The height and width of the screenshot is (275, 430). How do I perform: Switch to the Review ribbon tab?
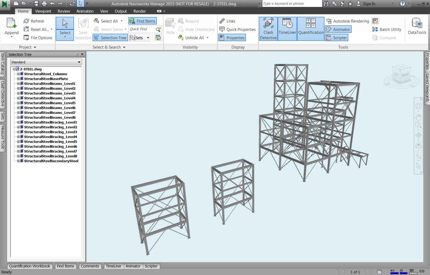pyautogui.click(x=64, y=11)
